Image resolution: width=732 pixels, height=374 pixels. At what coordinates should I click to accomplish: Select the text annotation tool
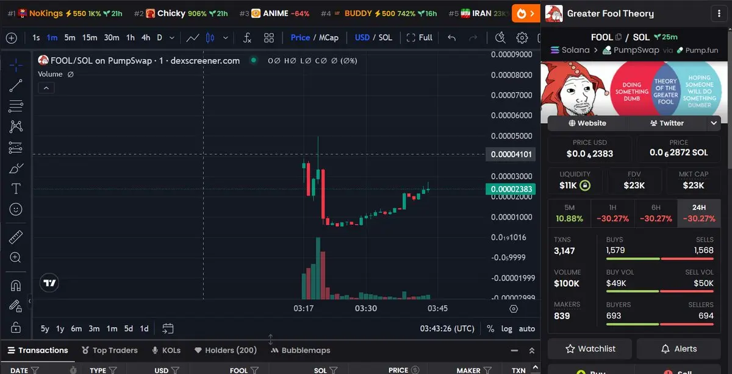pos(16,189)
